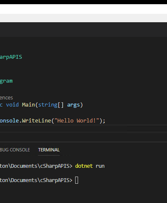Click the border between the editor and terminal panel
Image resolution: width=167 pixels, height=203 pixels.
coord(83,142)
